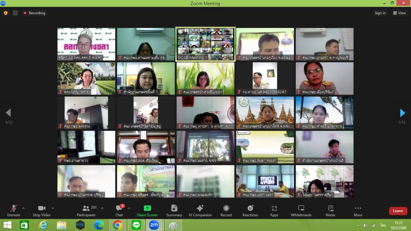Click the Zoom icon in the taskbar
The width and height of the screenshot is (411, 231).
click(x=154, y=225)
